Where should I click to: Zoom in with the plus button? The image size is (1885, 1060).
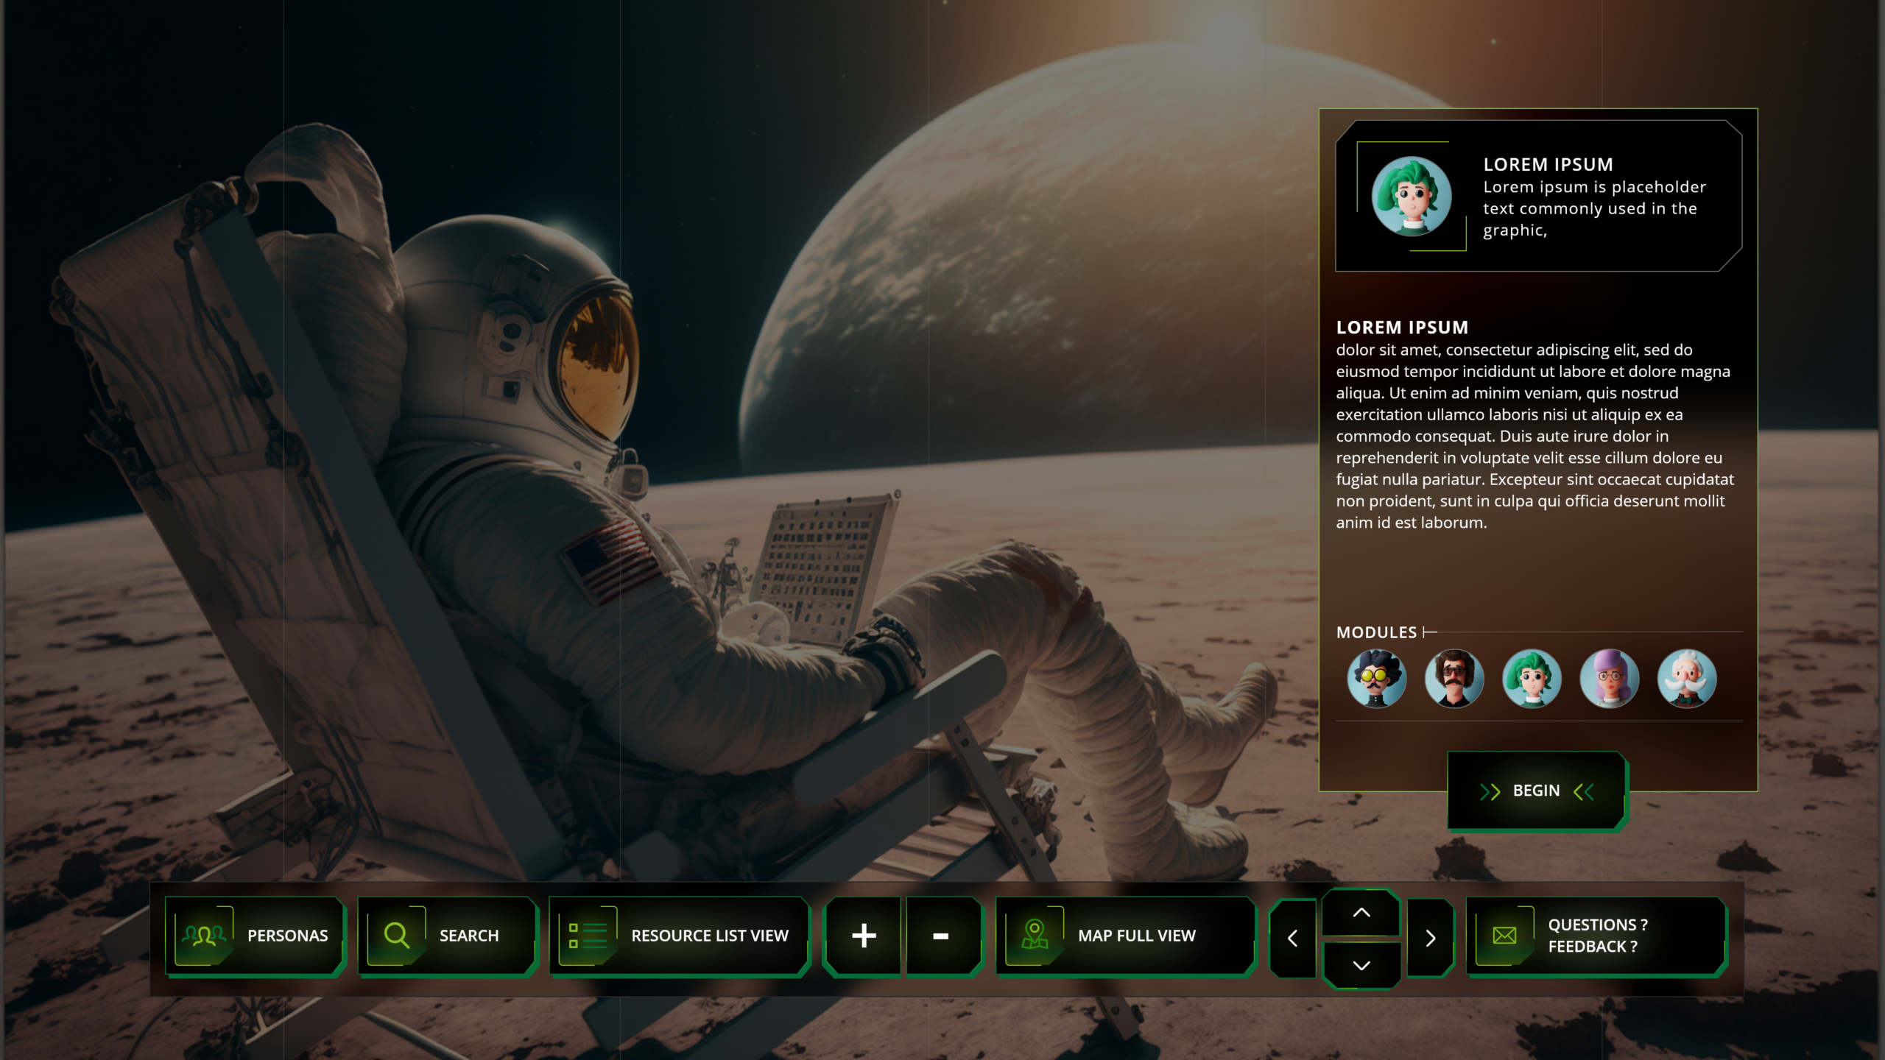point(864,936)
